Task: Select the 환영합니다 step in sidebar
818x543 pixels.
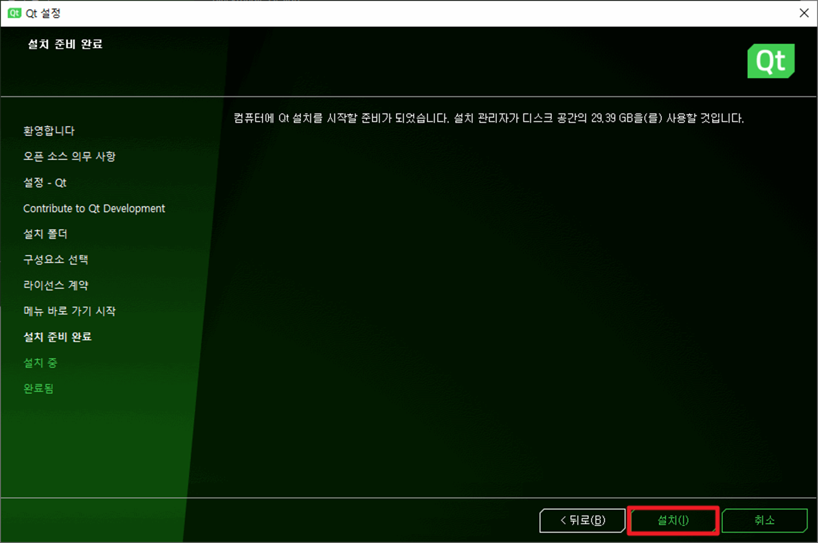Action: [49, 131]
